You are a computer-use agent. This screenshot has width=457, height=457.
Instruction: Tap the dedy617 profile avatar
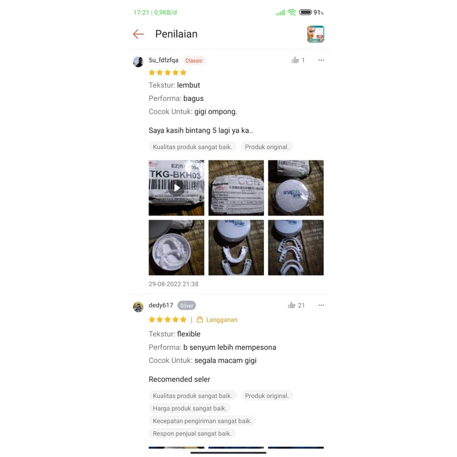pyautogui.click(x=138, y=307)
